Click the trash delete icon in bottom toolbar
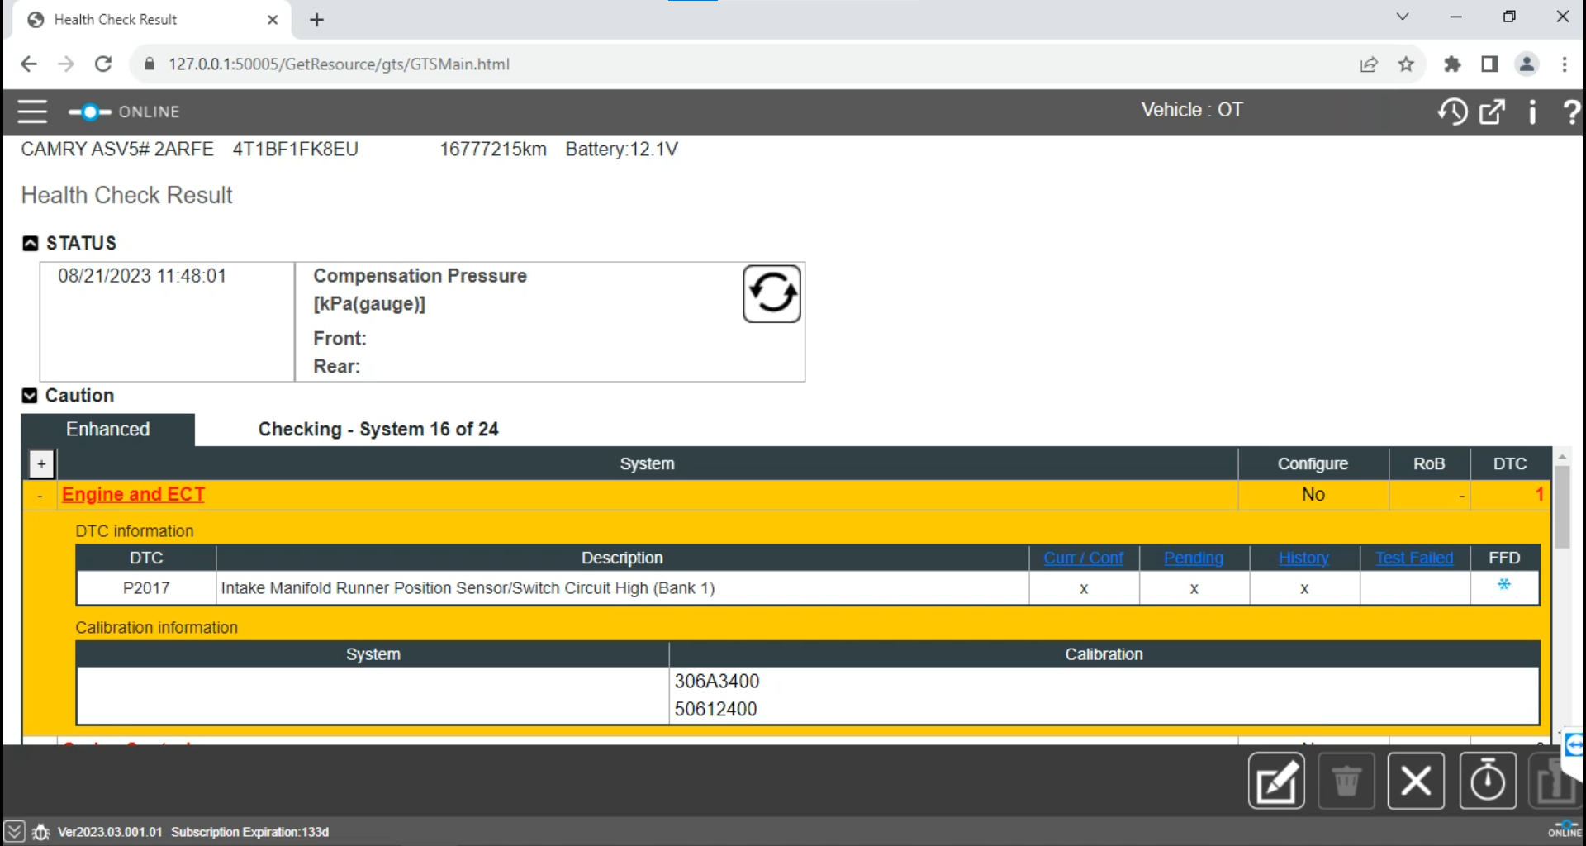 click(1346, 781)
